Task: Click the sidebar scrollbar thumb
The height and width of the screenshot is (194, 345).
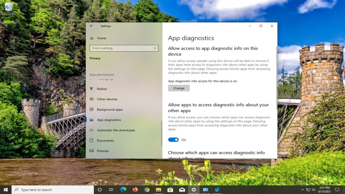Action: click(161, 133)
